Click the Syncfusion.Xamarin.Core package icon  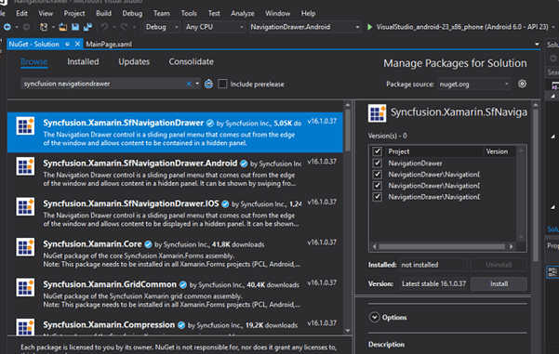point(25,247)
